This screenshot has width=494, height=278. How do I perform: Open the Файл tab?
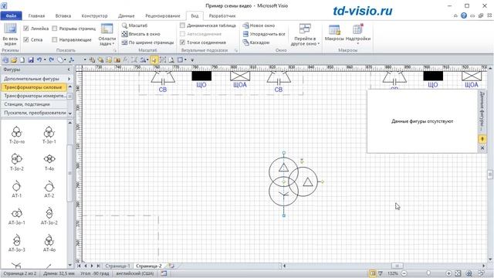[x=11, y=15]
